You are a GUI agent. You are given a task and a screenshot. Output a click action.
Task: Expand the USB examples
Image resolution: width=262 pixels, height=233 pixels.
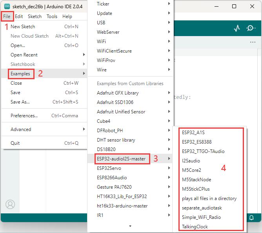pyautogui.click(x=130, y=23)
